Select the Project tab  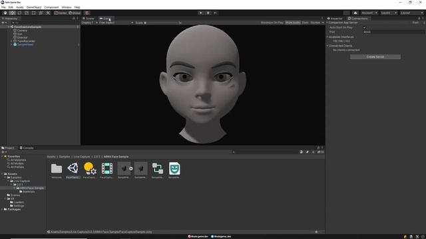8,148
